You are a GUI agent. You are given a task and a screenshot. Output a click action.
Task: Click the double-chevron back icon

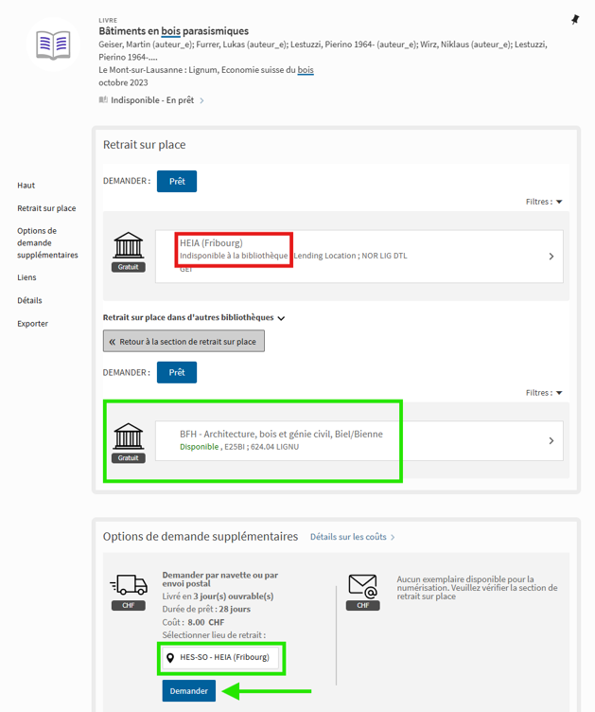[x=112, y=342]
